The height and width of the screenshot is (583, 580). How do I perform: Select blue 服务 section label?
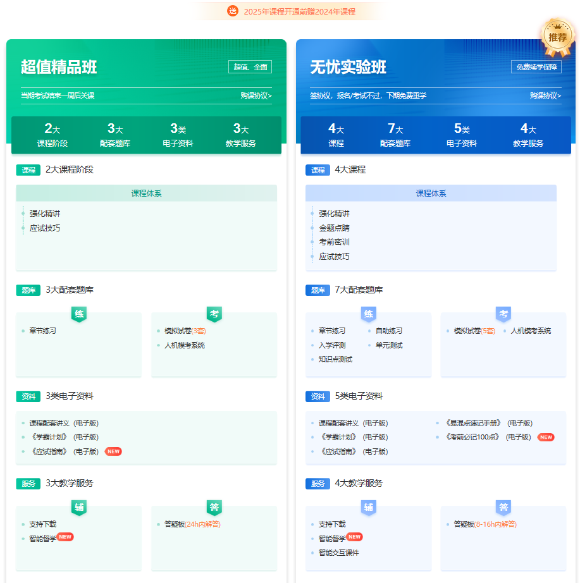[x=318, y=484]
